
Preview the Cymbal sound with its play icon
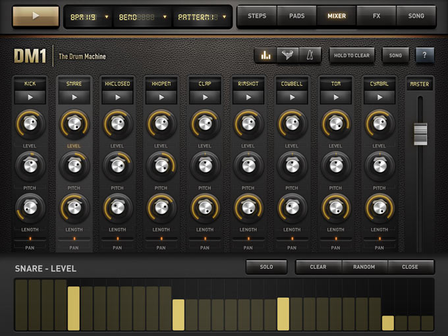coord(379,97)
